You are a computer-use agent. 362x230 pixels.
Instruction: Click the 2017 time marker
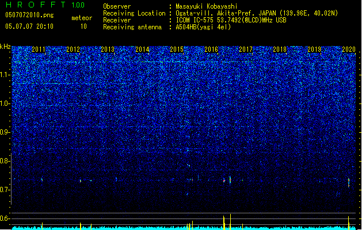pos(246,49)
